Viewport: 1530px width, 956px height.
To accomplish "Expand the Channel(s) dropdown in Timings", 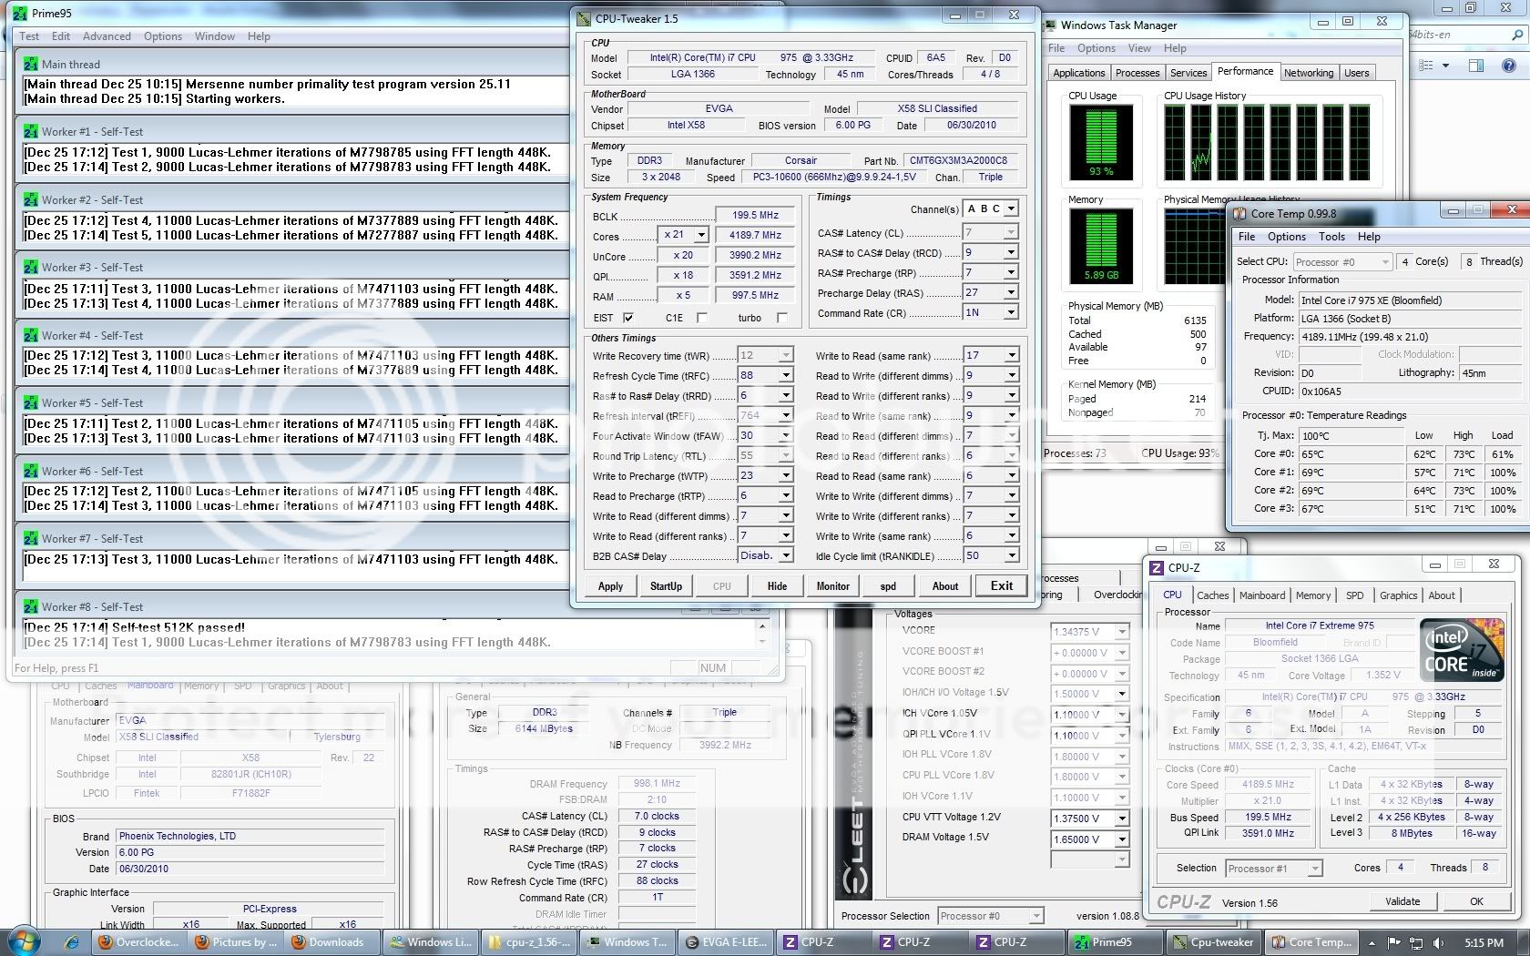I will pos(1011,209).
